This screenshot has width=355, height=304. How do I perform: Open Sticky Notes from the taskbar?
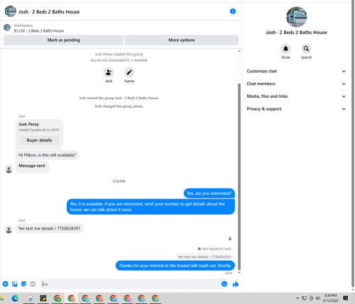coord(43,298)
